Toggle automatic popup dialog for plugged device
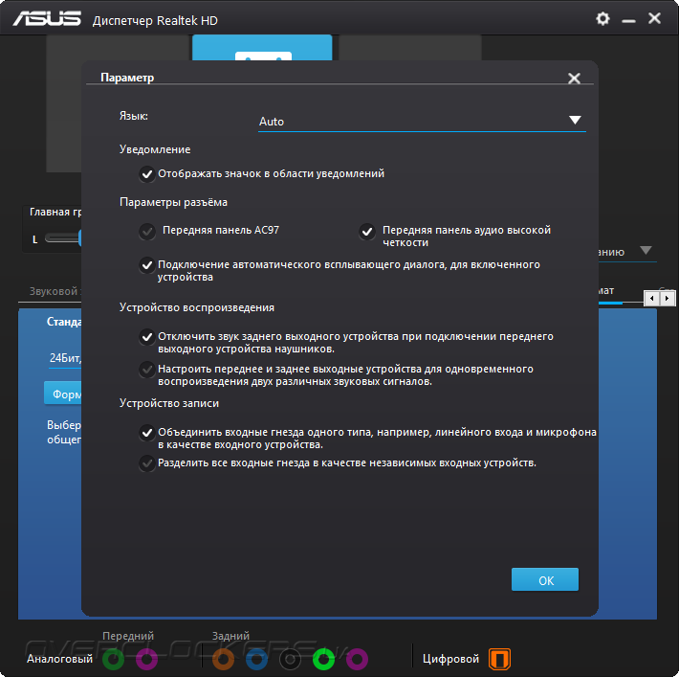This screenshot has height=677, width=679. (x=147, y=264)
